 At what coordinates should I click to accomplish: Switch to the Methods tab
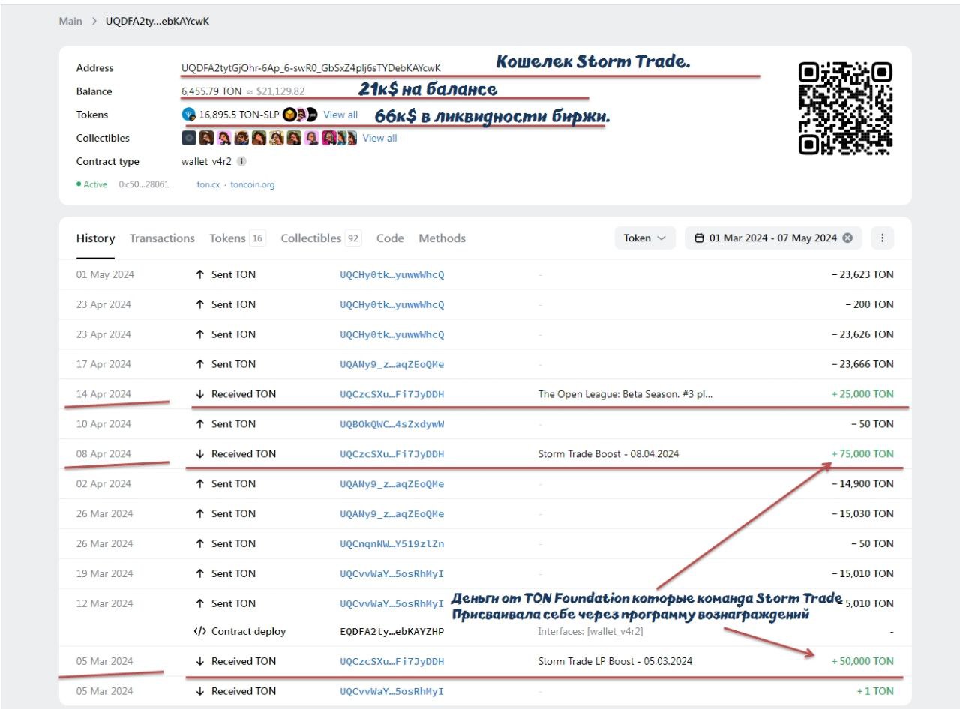tap(442, 238)
